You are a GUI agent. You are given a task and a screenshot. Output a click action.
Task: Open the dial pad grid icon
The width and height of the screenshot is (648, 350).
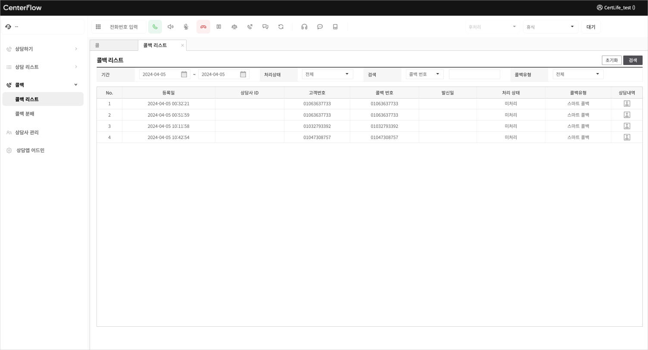tap(98, 27)
